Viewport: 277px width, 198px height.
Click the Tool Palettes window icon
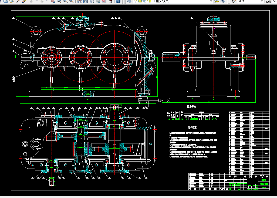pos(92,1)
